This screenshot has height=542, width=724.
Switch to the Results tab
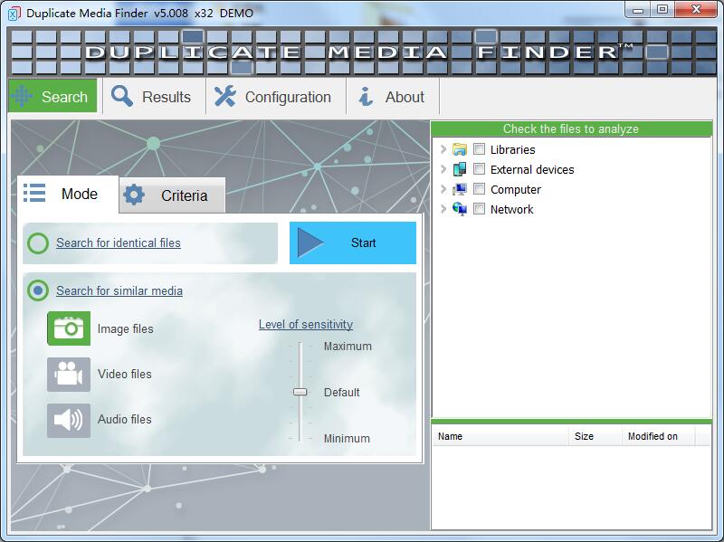pos(154,96)
